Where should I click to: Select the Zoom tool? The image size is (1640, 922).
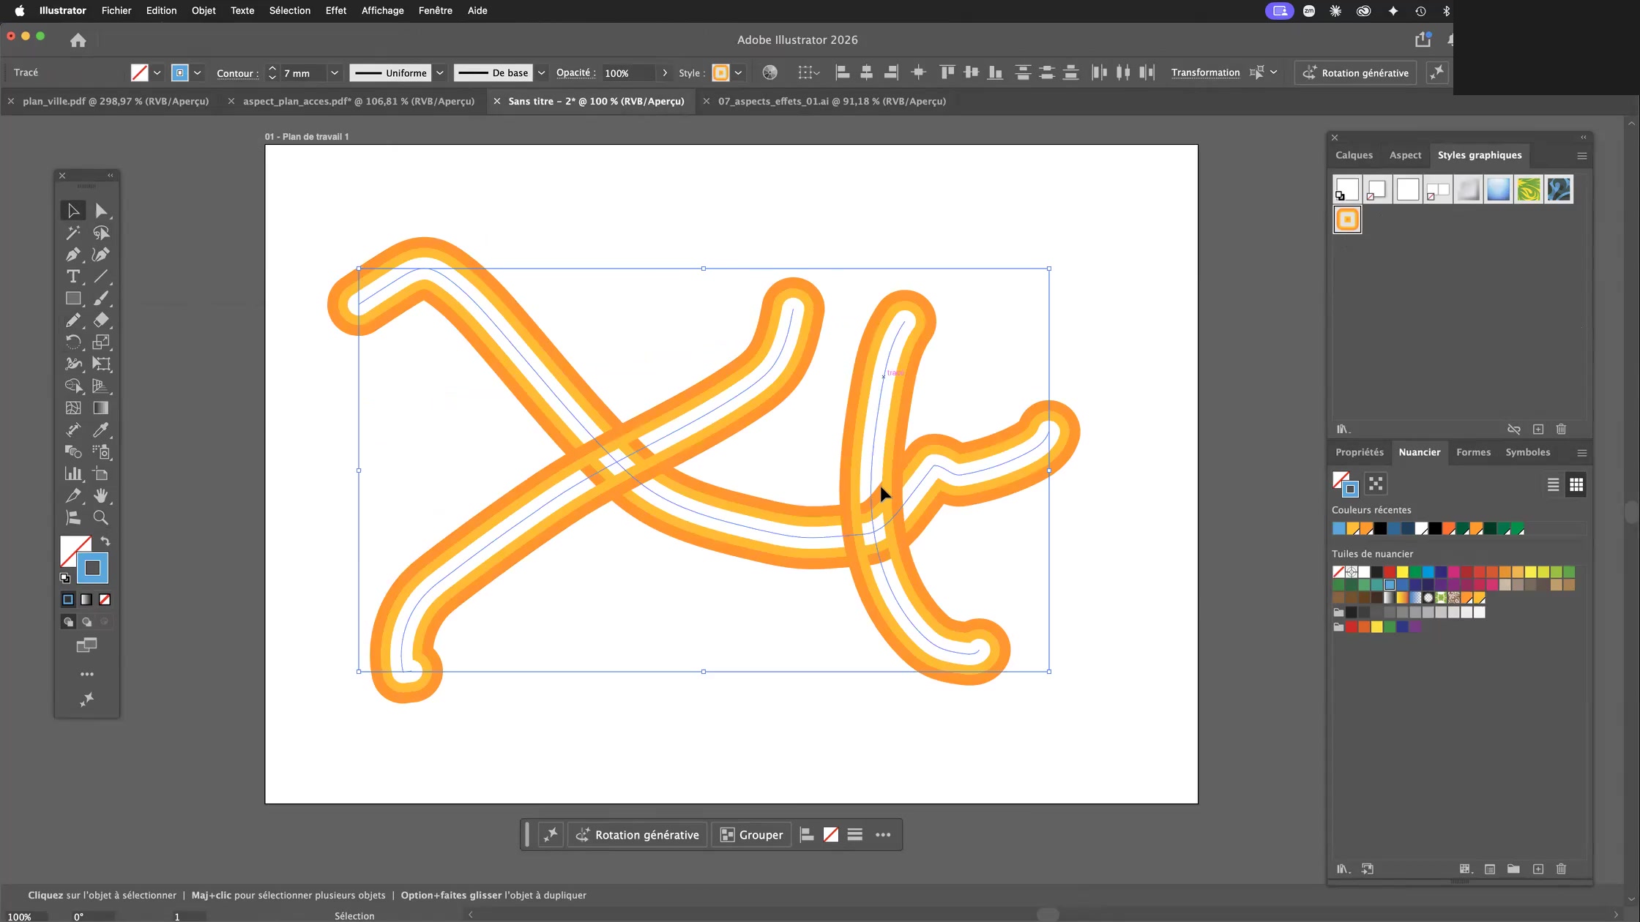tap(101, 517)
